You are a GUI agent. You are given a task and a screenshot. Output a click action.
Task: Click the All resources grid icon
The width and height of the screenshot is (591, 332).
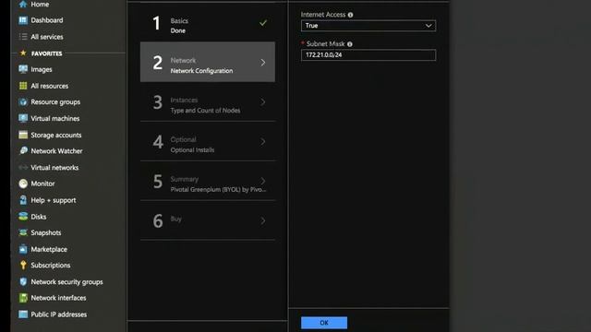point(23,86)
